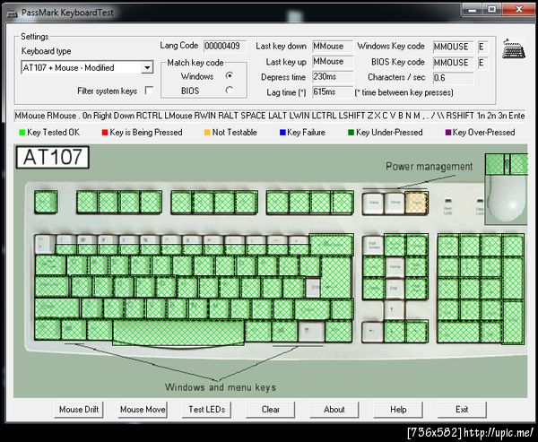The width and height of the screenshot is (538, 442).
Task: Click the F12 key on the keyboard diagram
Action: (x=343, y=203)
